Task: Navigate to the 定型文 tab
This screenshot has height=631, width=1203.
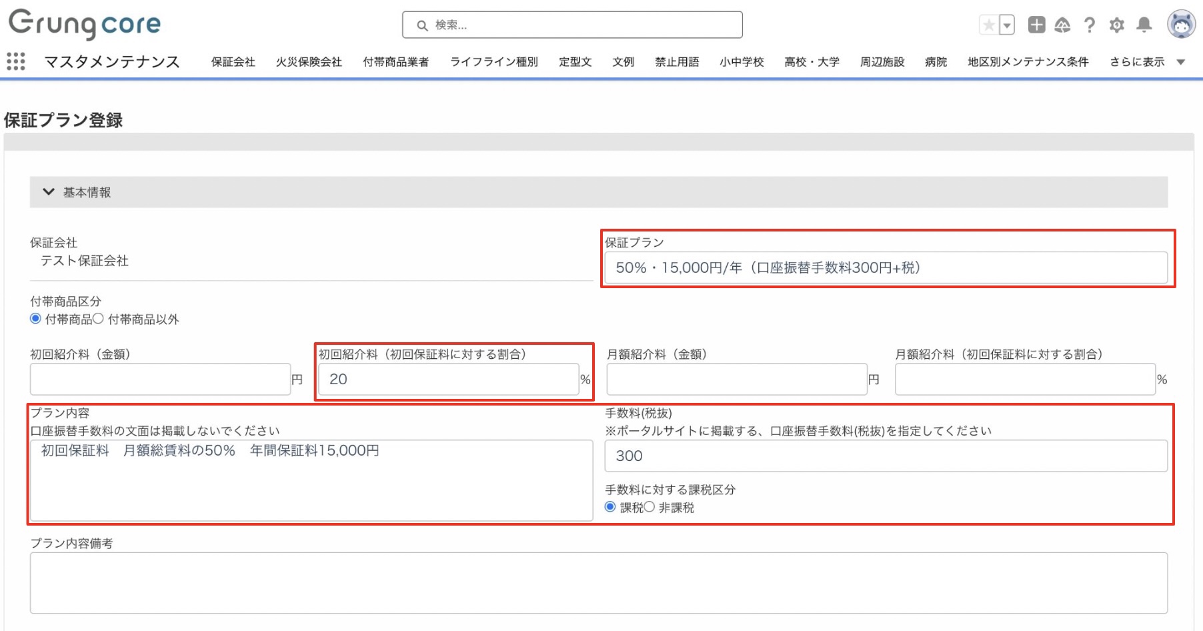Action: [575, 62]
